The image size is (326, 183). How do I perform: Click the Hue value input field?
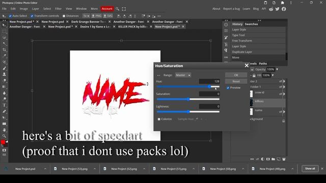(x=209, y=81)
